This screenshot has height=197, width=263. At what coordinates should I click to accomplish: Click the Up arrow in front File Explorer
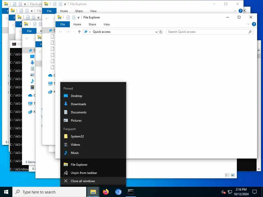point(79,32)
